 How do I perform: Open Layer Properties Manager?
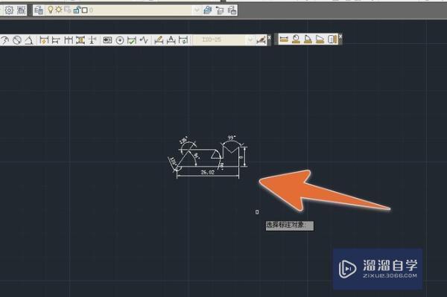[x=39, y=10]
